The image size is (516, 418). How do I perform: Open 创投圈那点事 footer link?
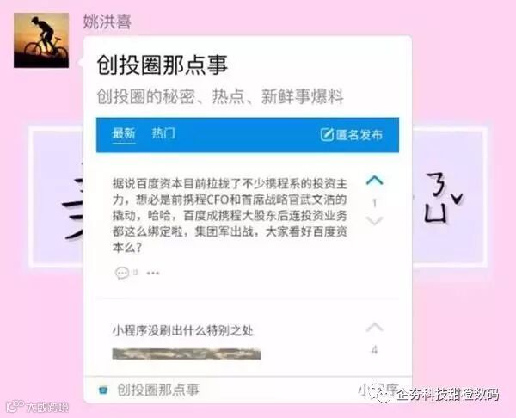[x=158, y=390]
